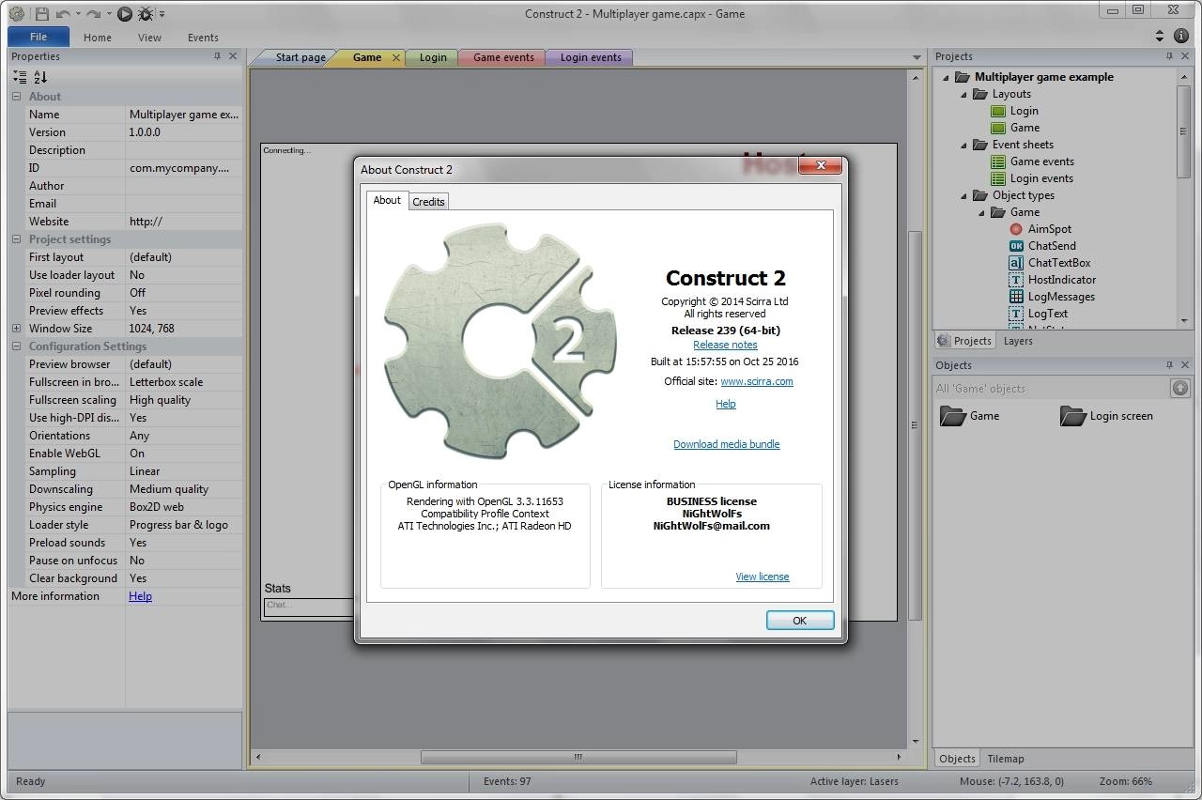The width and height of the screenshot is (1202, 800).
Task: Collapse the Project settings section
Action: click(x=16, y=239)
